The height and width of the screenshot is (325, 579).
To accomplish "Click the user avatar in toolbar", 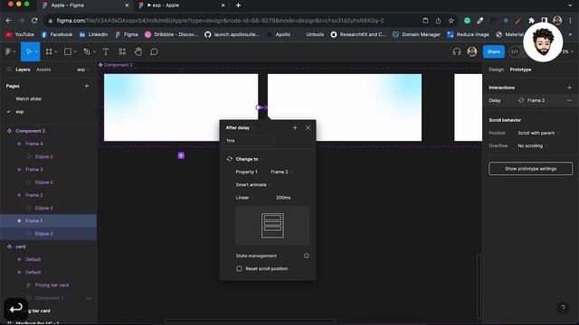I will 472,52.
